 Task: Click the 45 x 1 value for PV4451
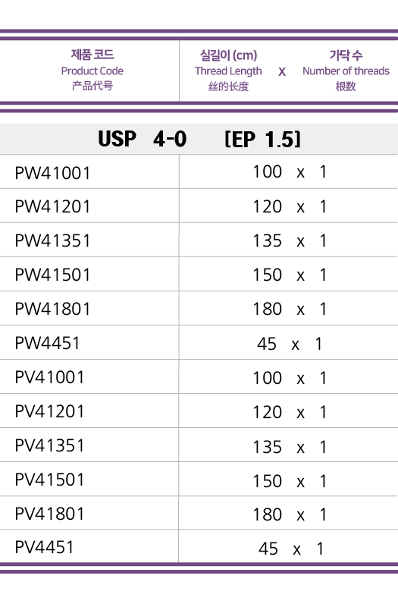coord(291,549)
